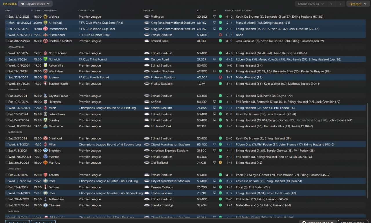
Task: Click the green win indicator on the Chelsea row
Action: pyautogui.click(x=220, y=205)
